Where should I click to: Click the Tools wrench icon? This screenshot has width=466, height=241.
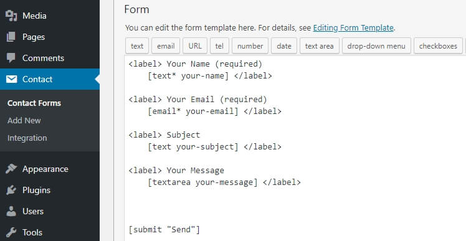11,232
